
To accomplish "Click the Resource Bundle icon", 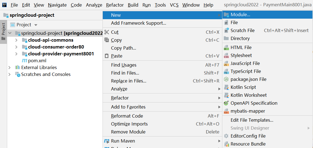I will point(226,144).
